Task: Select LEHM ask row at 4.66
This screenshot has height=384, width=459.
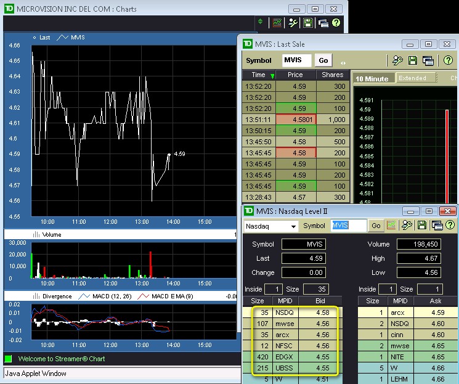Action: (408, 379)
